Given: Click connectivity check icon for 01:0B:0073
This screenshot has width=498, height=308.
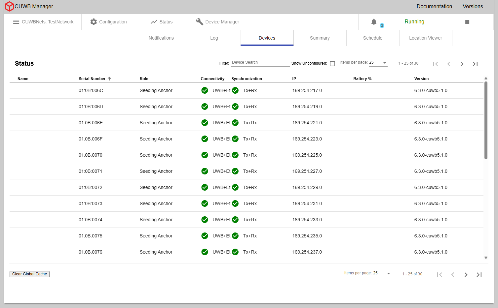Looking at the screenshot, I should pyautogui.click(x=205, y=203).
